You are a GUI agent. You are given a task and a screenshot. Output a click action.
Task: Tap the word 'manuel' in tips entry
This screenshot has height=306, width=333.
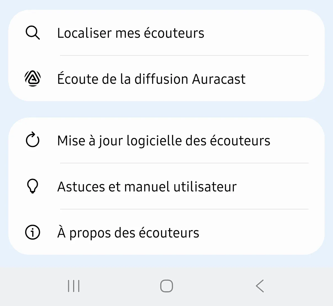(x=147, y=187)
